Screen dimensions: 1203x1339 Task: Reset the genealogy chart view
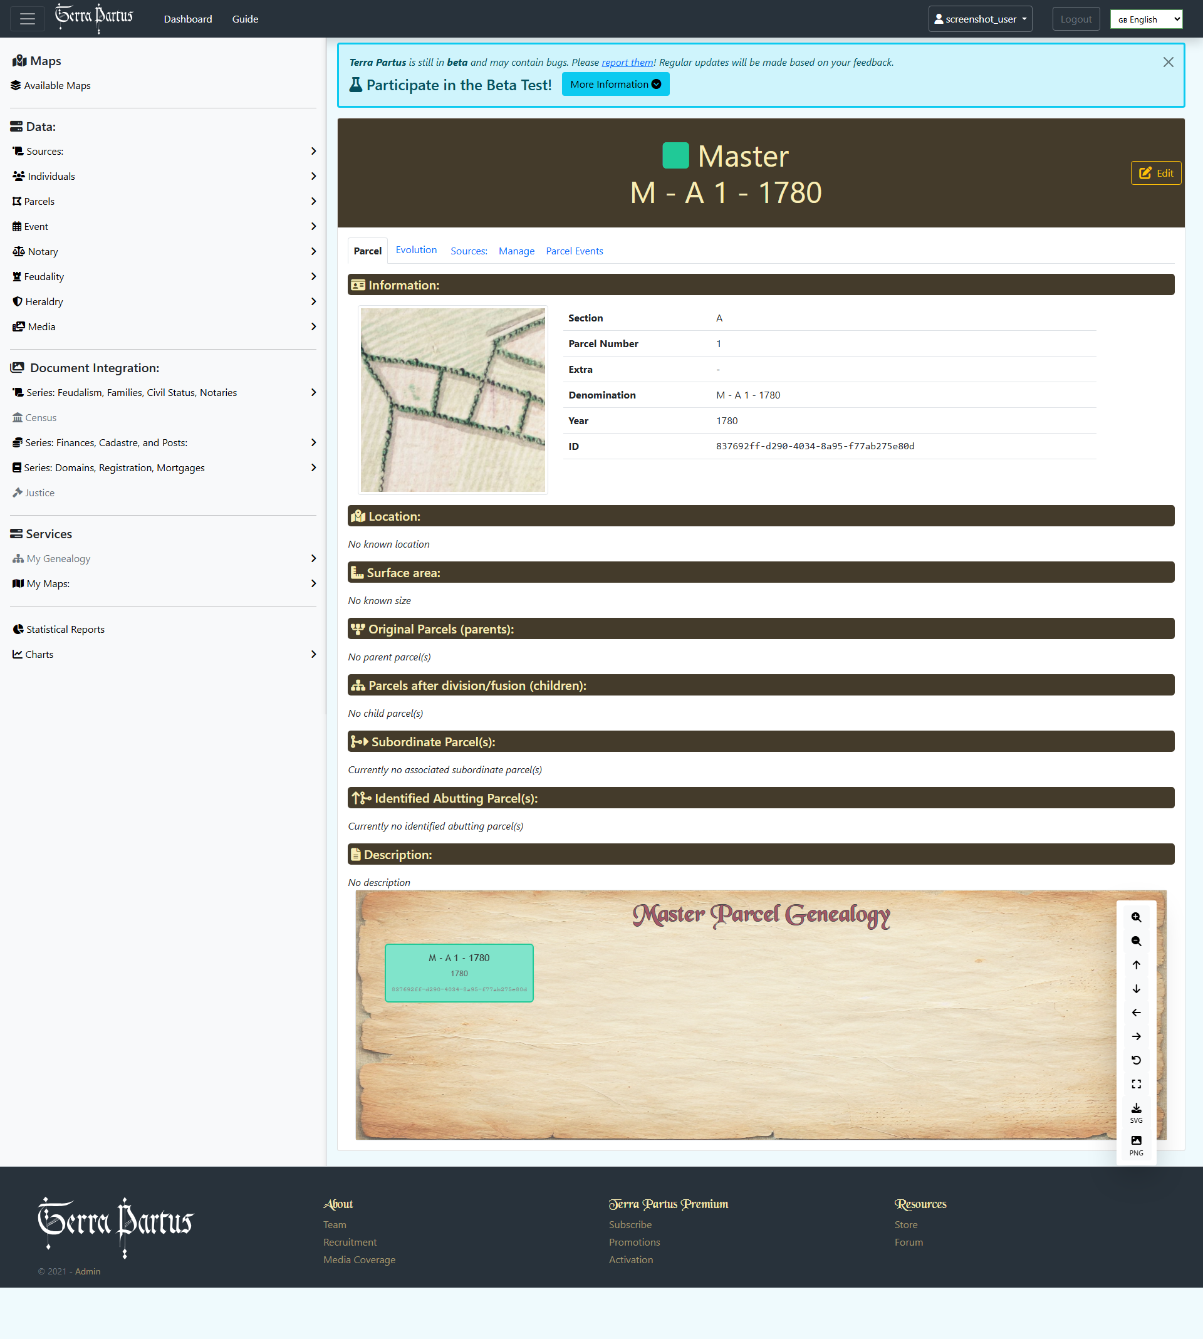point(1135,1060)
